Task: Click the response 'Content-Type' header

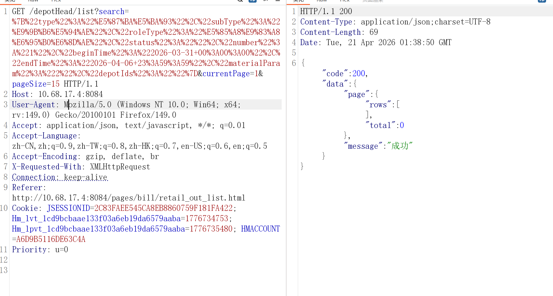Action: [395, 22]
